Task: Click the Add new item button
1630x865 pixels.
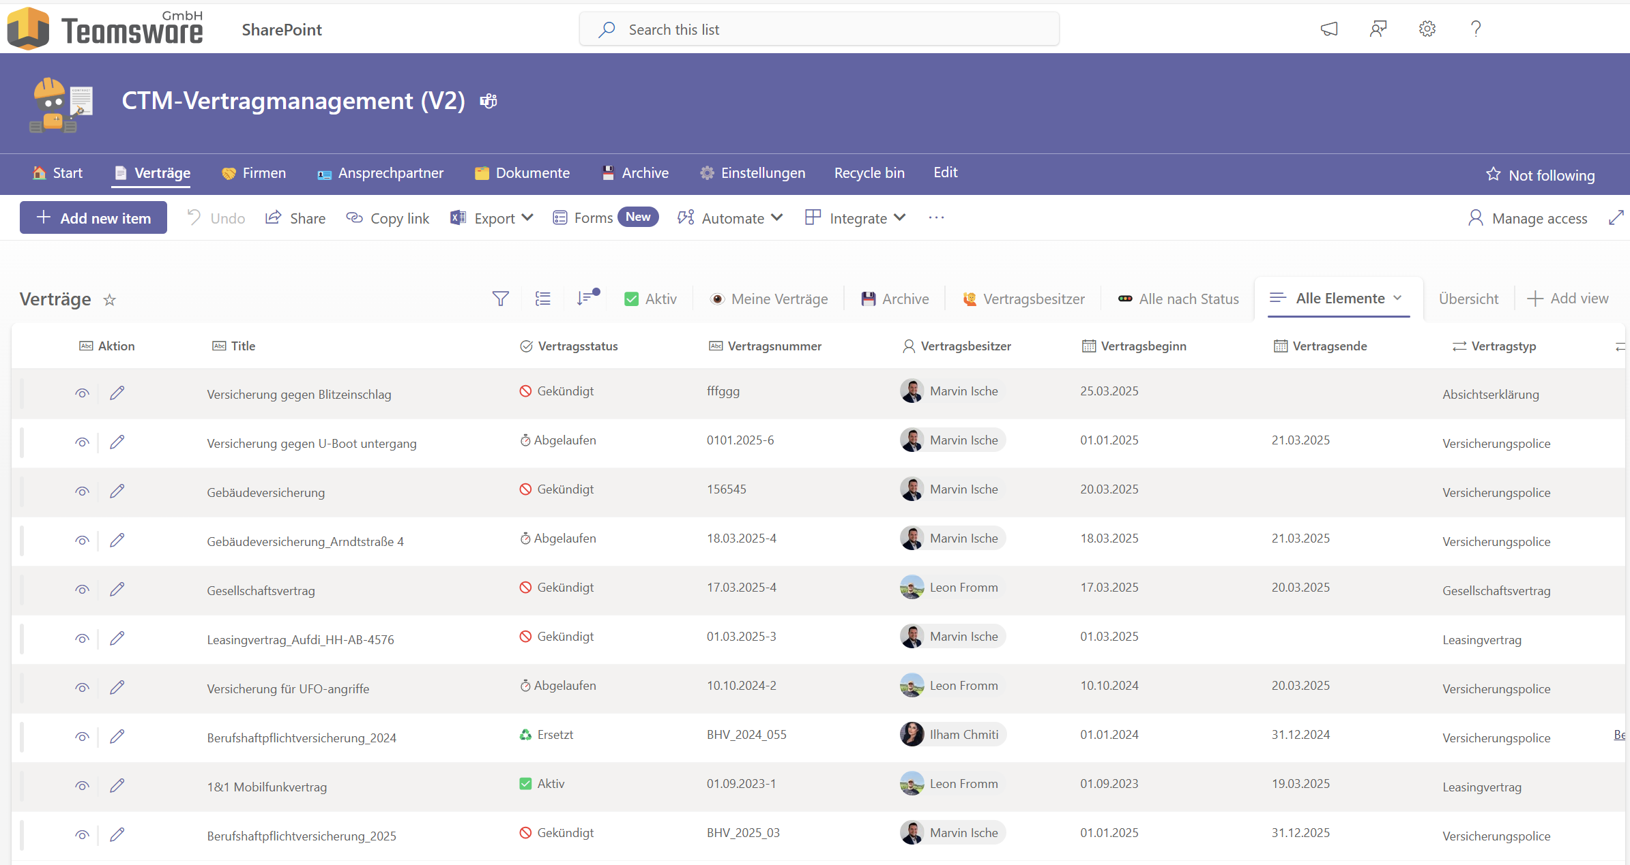Action: click(93, 218)
